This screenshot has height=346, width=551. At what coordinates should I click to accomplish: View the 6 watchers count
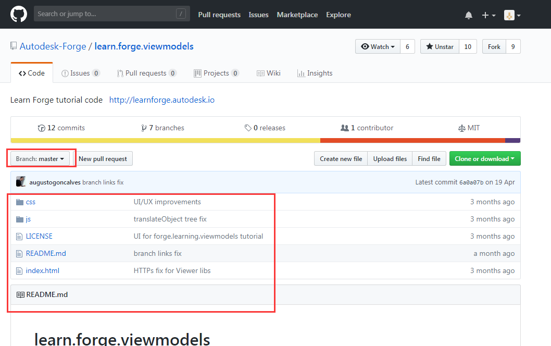(407, 46)
